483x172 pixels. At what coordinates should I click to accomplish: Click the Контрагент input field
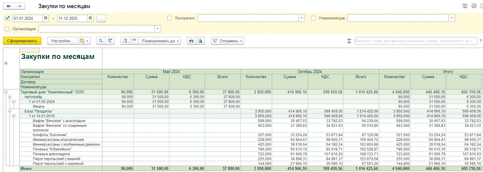click(x=248, y=18)
